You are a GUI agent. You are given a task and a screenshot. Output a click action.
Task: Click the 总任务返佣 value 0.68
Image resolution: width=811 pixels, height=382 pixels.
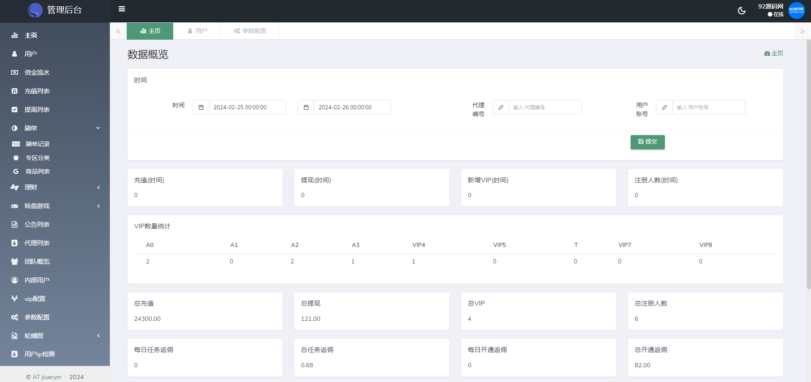(307, 365)
